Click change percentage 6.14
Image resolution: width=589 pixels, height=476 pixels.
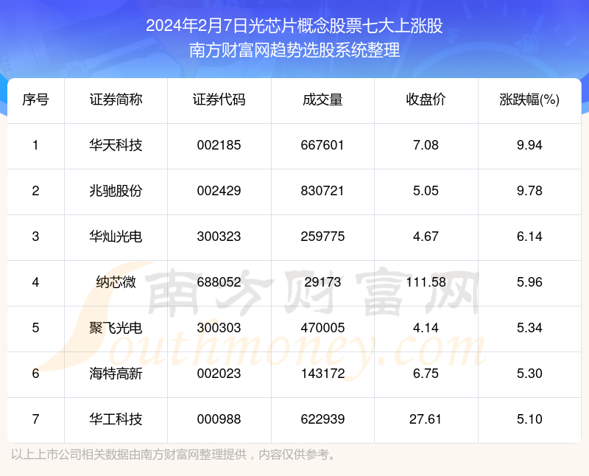529,237
